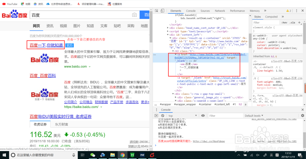Screen dimensions: 306x159
Task: Toggle the .cls class editor button
Action: [292, 23]
